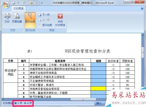146x107 pixels.
Task: Open 页面设置 page setup dialog
Action: 17,18
